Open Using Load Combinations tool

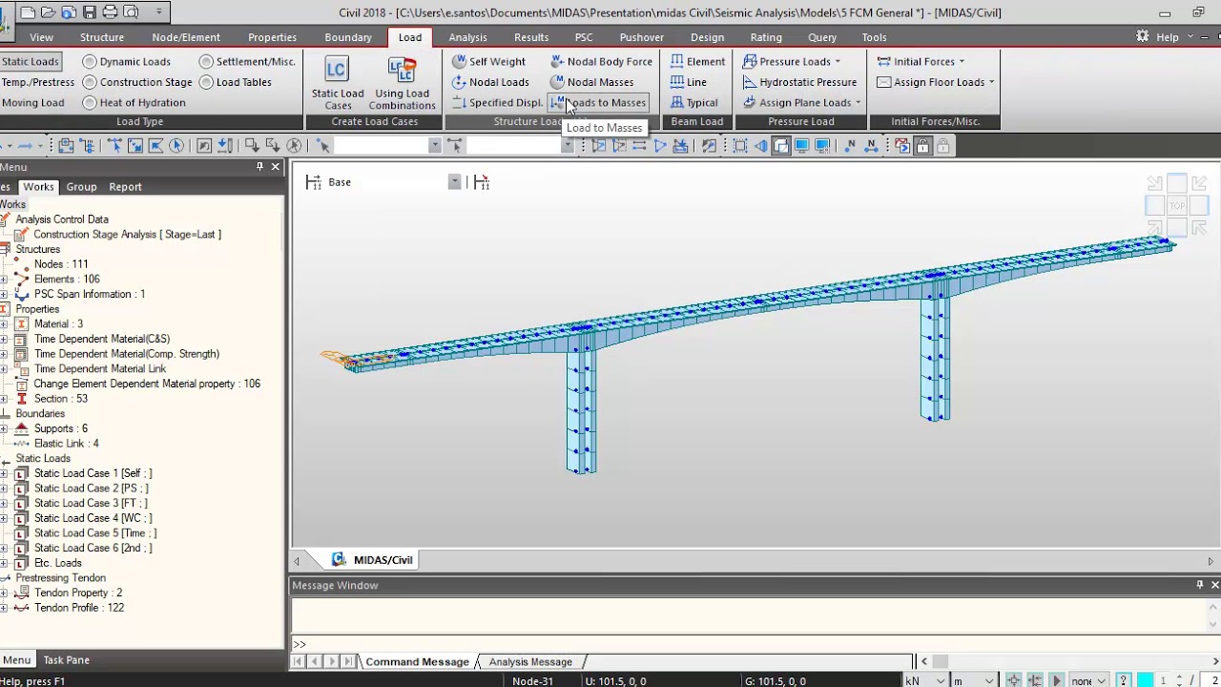pyautogui.click(x=402, y=83)
